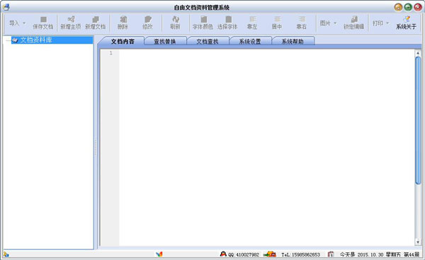Open the 打印 print dropdown
The height and width of the screenshot is (260, 425).
point(380,23)
